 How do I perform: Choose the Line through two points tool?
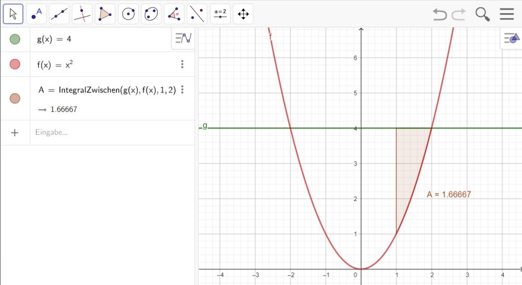(x=59, y=14)
